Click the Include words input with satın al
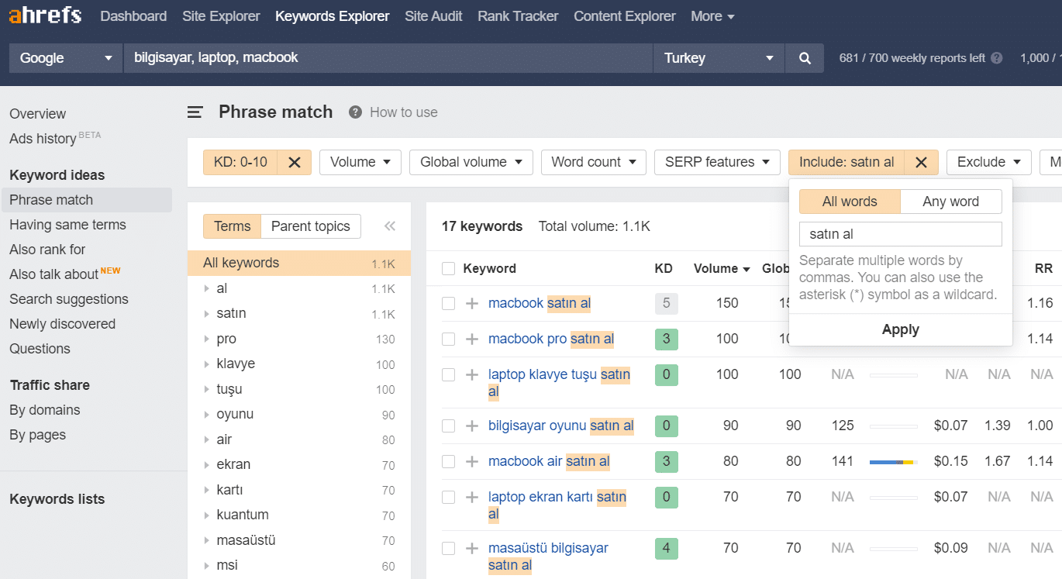The width and height of the screenshot is (1062, 579). point(901,234)
